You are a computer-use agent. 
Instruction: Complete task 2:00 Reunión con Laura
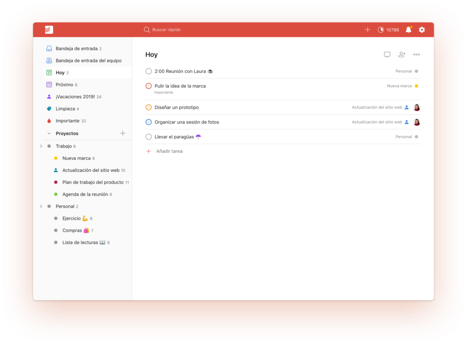149,71
